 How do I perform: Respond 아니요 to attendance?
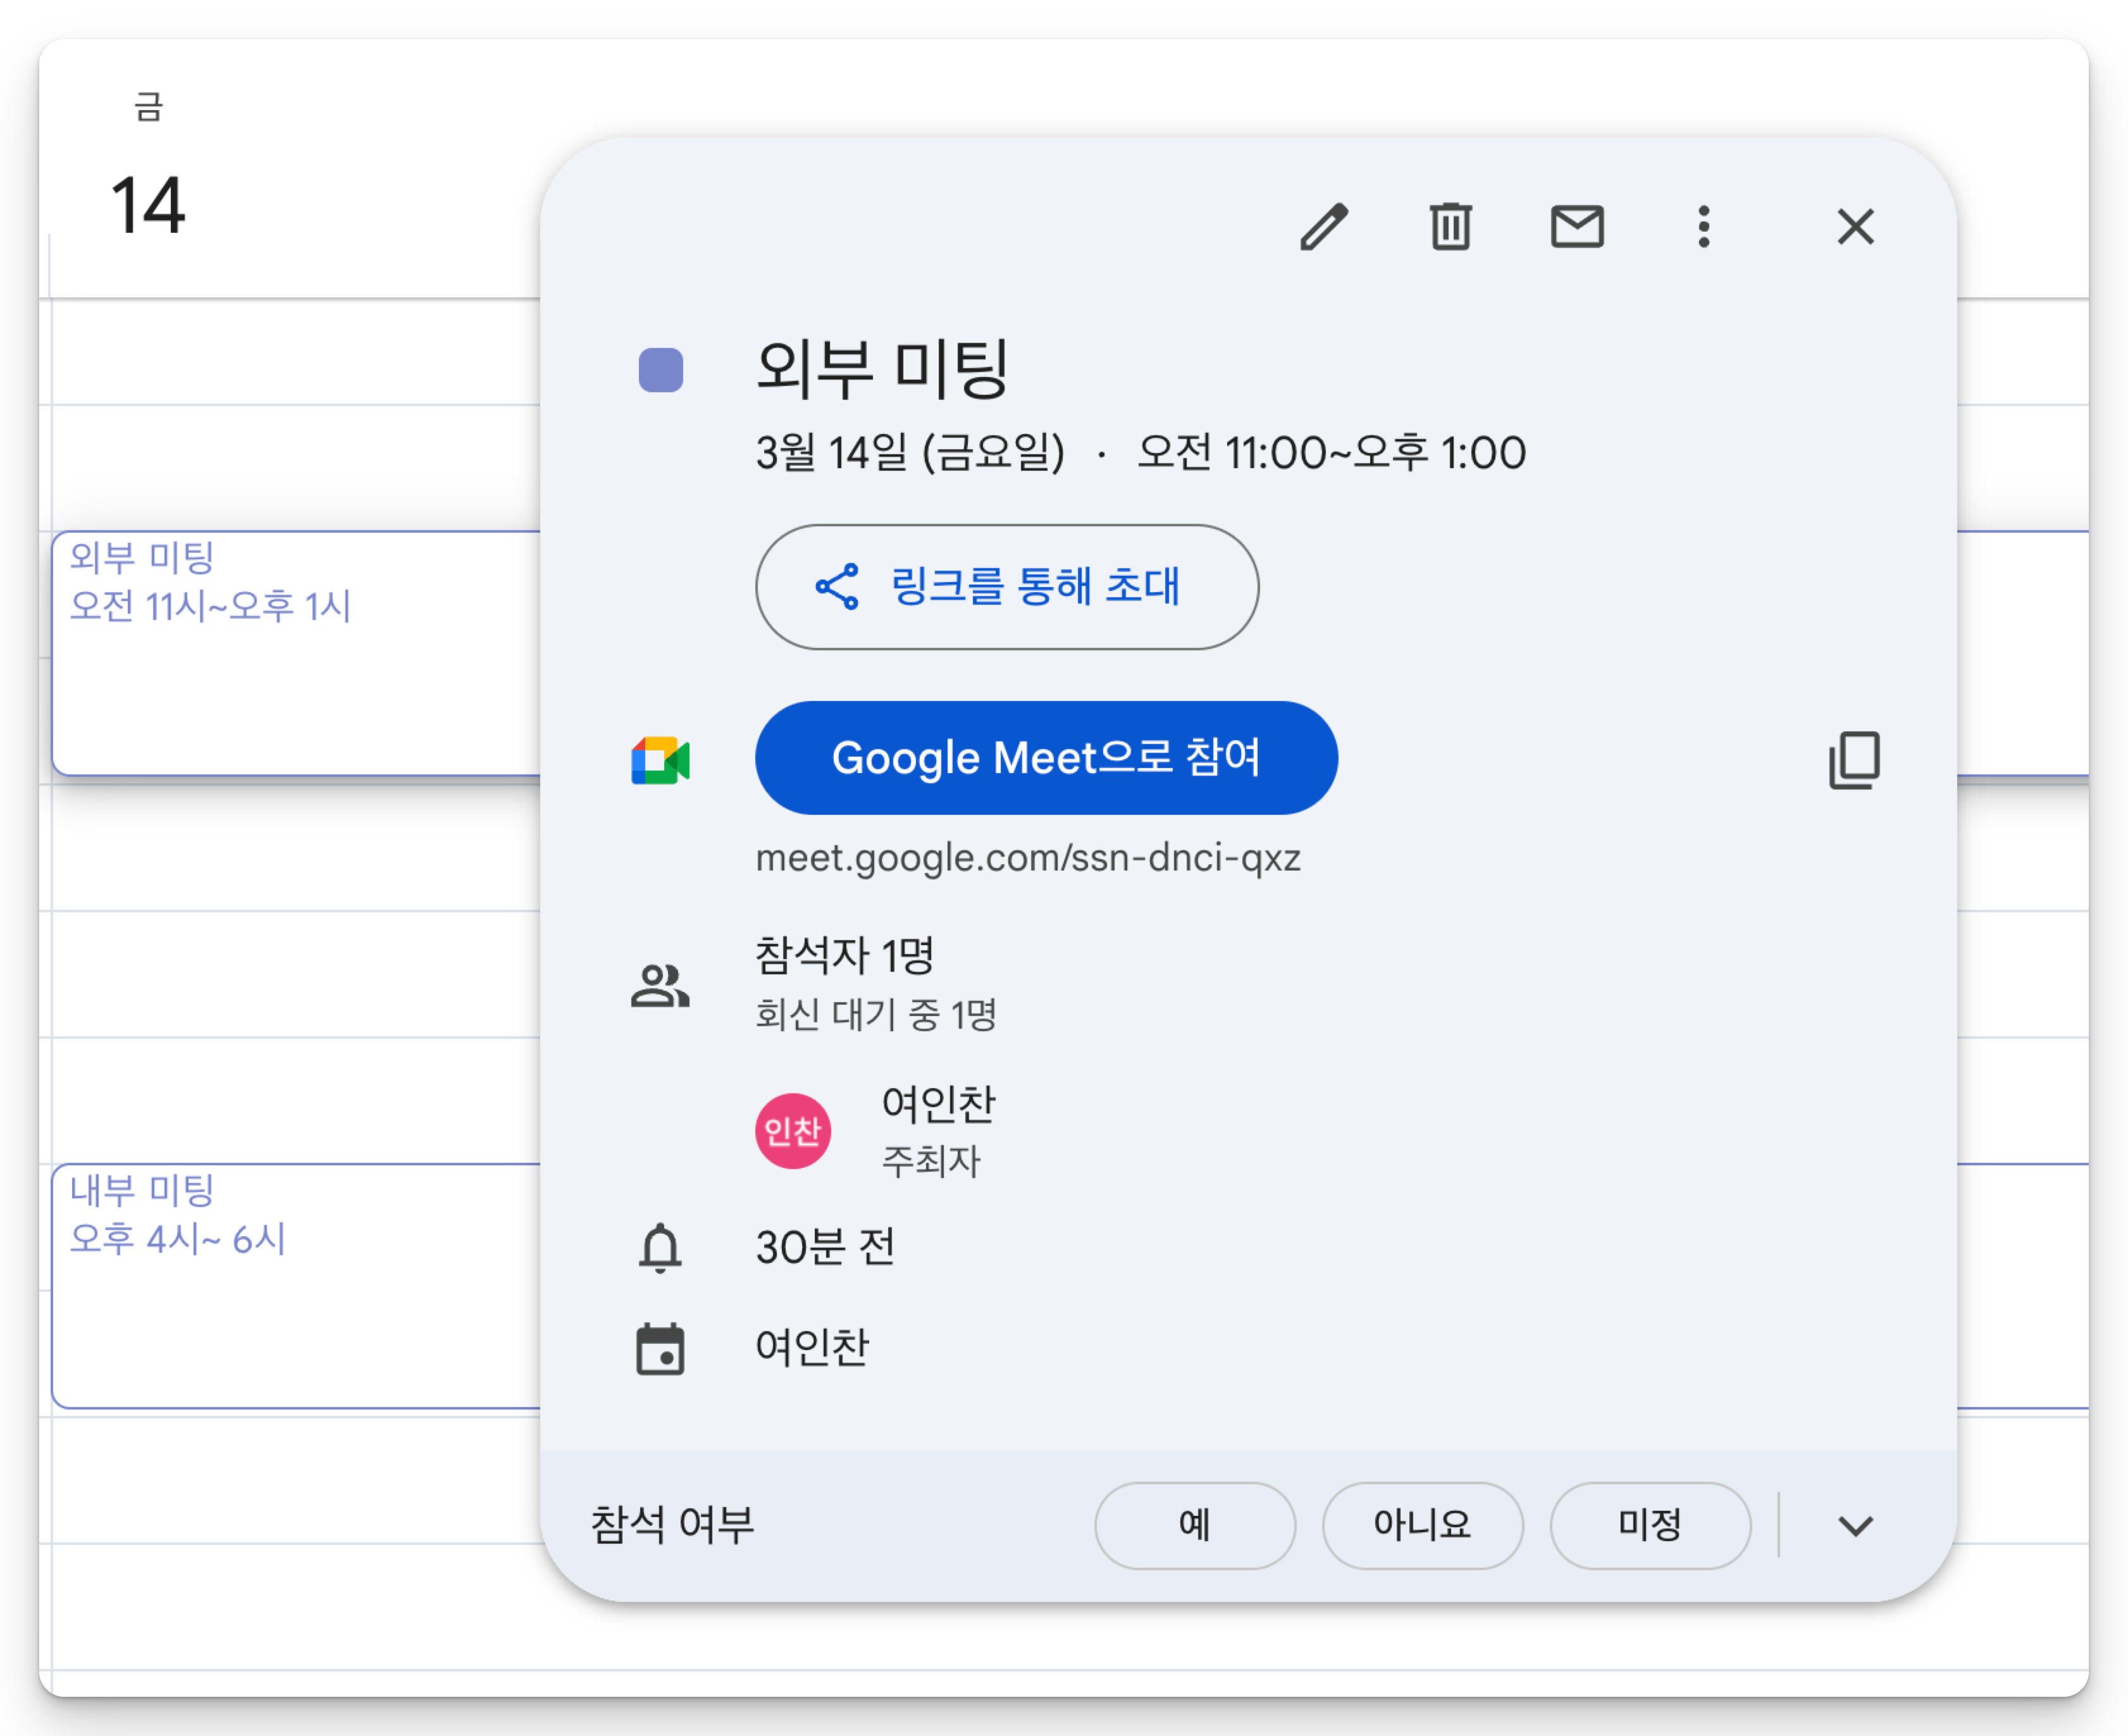click(x=1422, y=1525)
